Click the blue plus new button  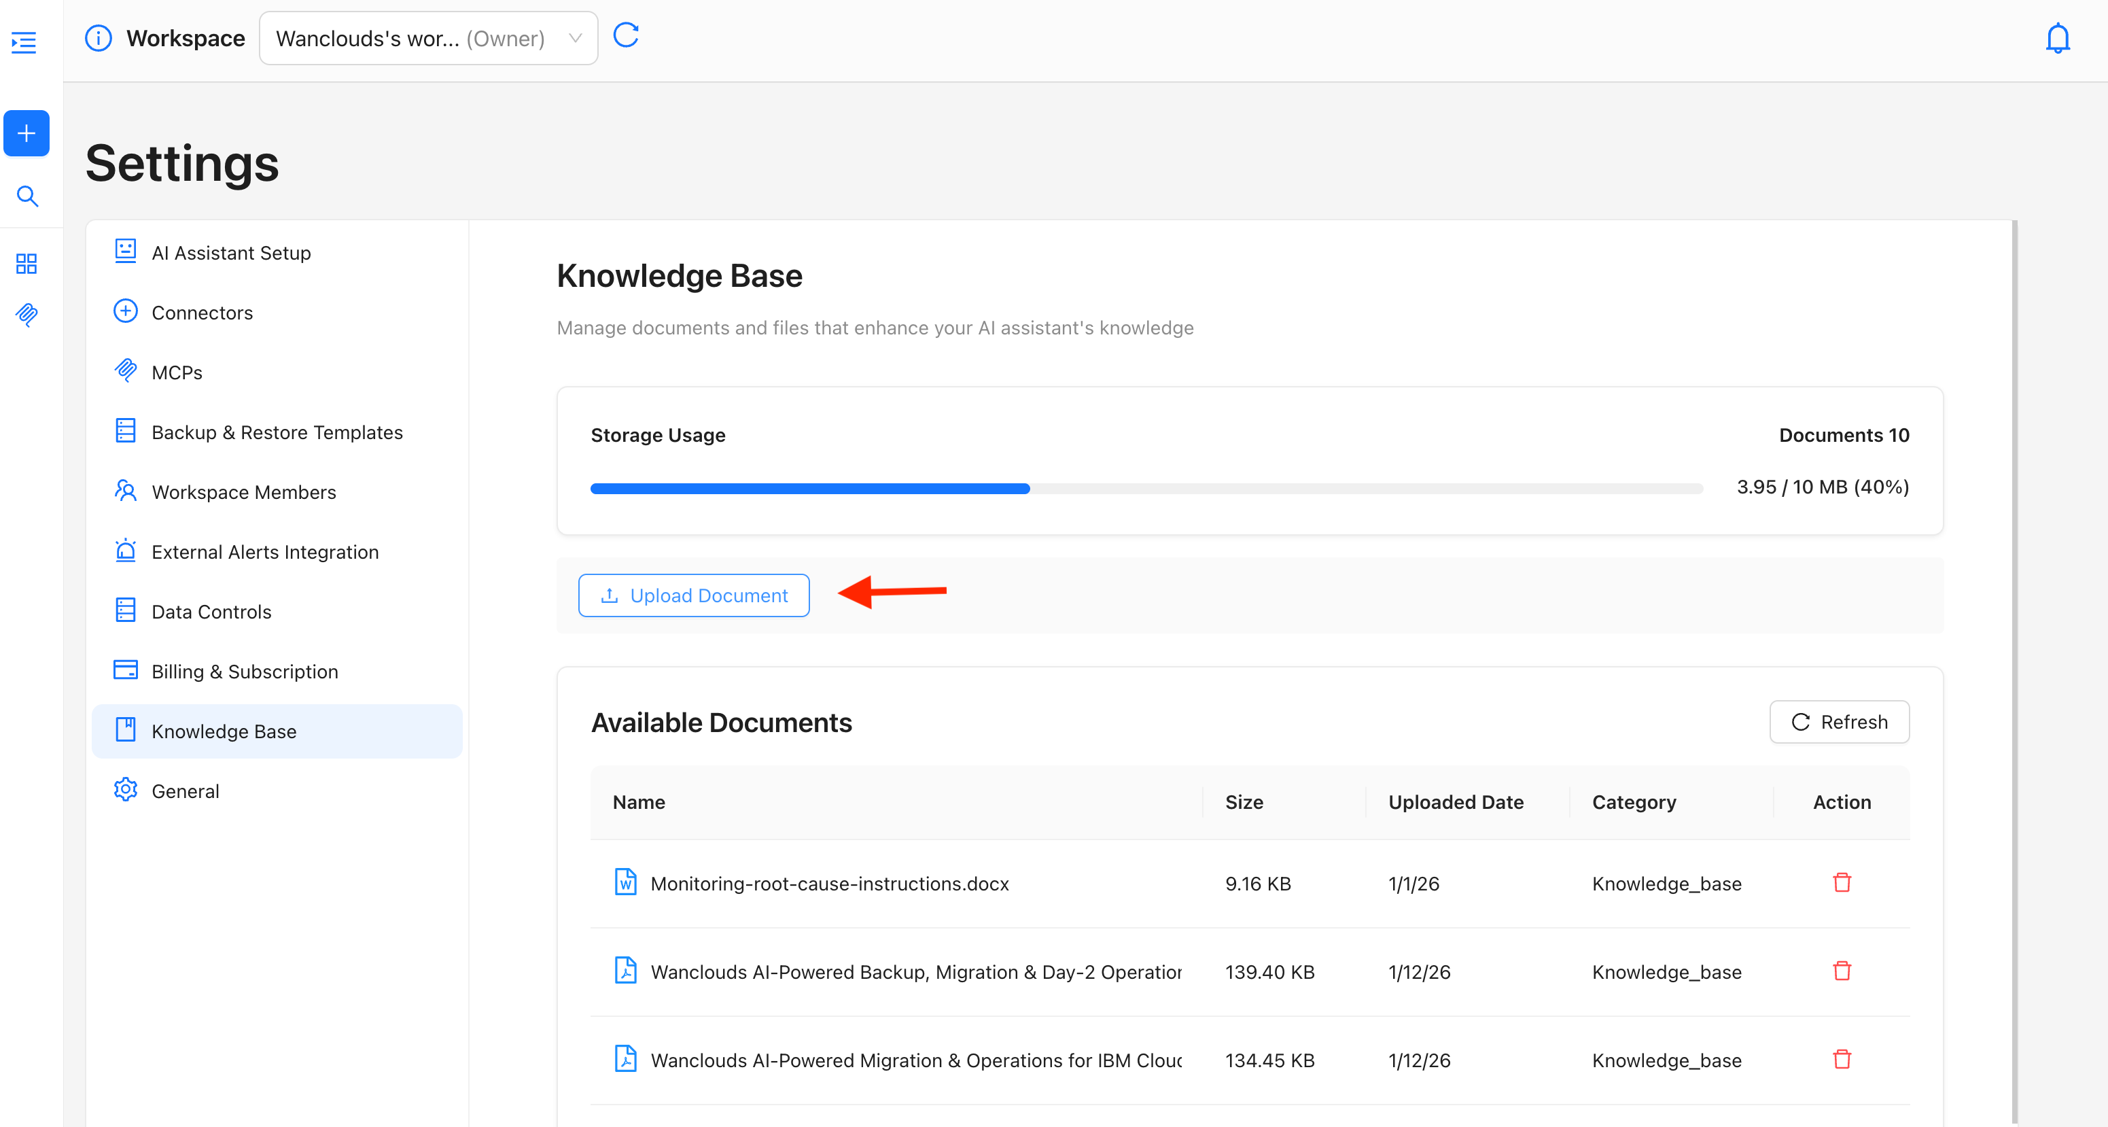pyautogui.click(x=27, y=133)
